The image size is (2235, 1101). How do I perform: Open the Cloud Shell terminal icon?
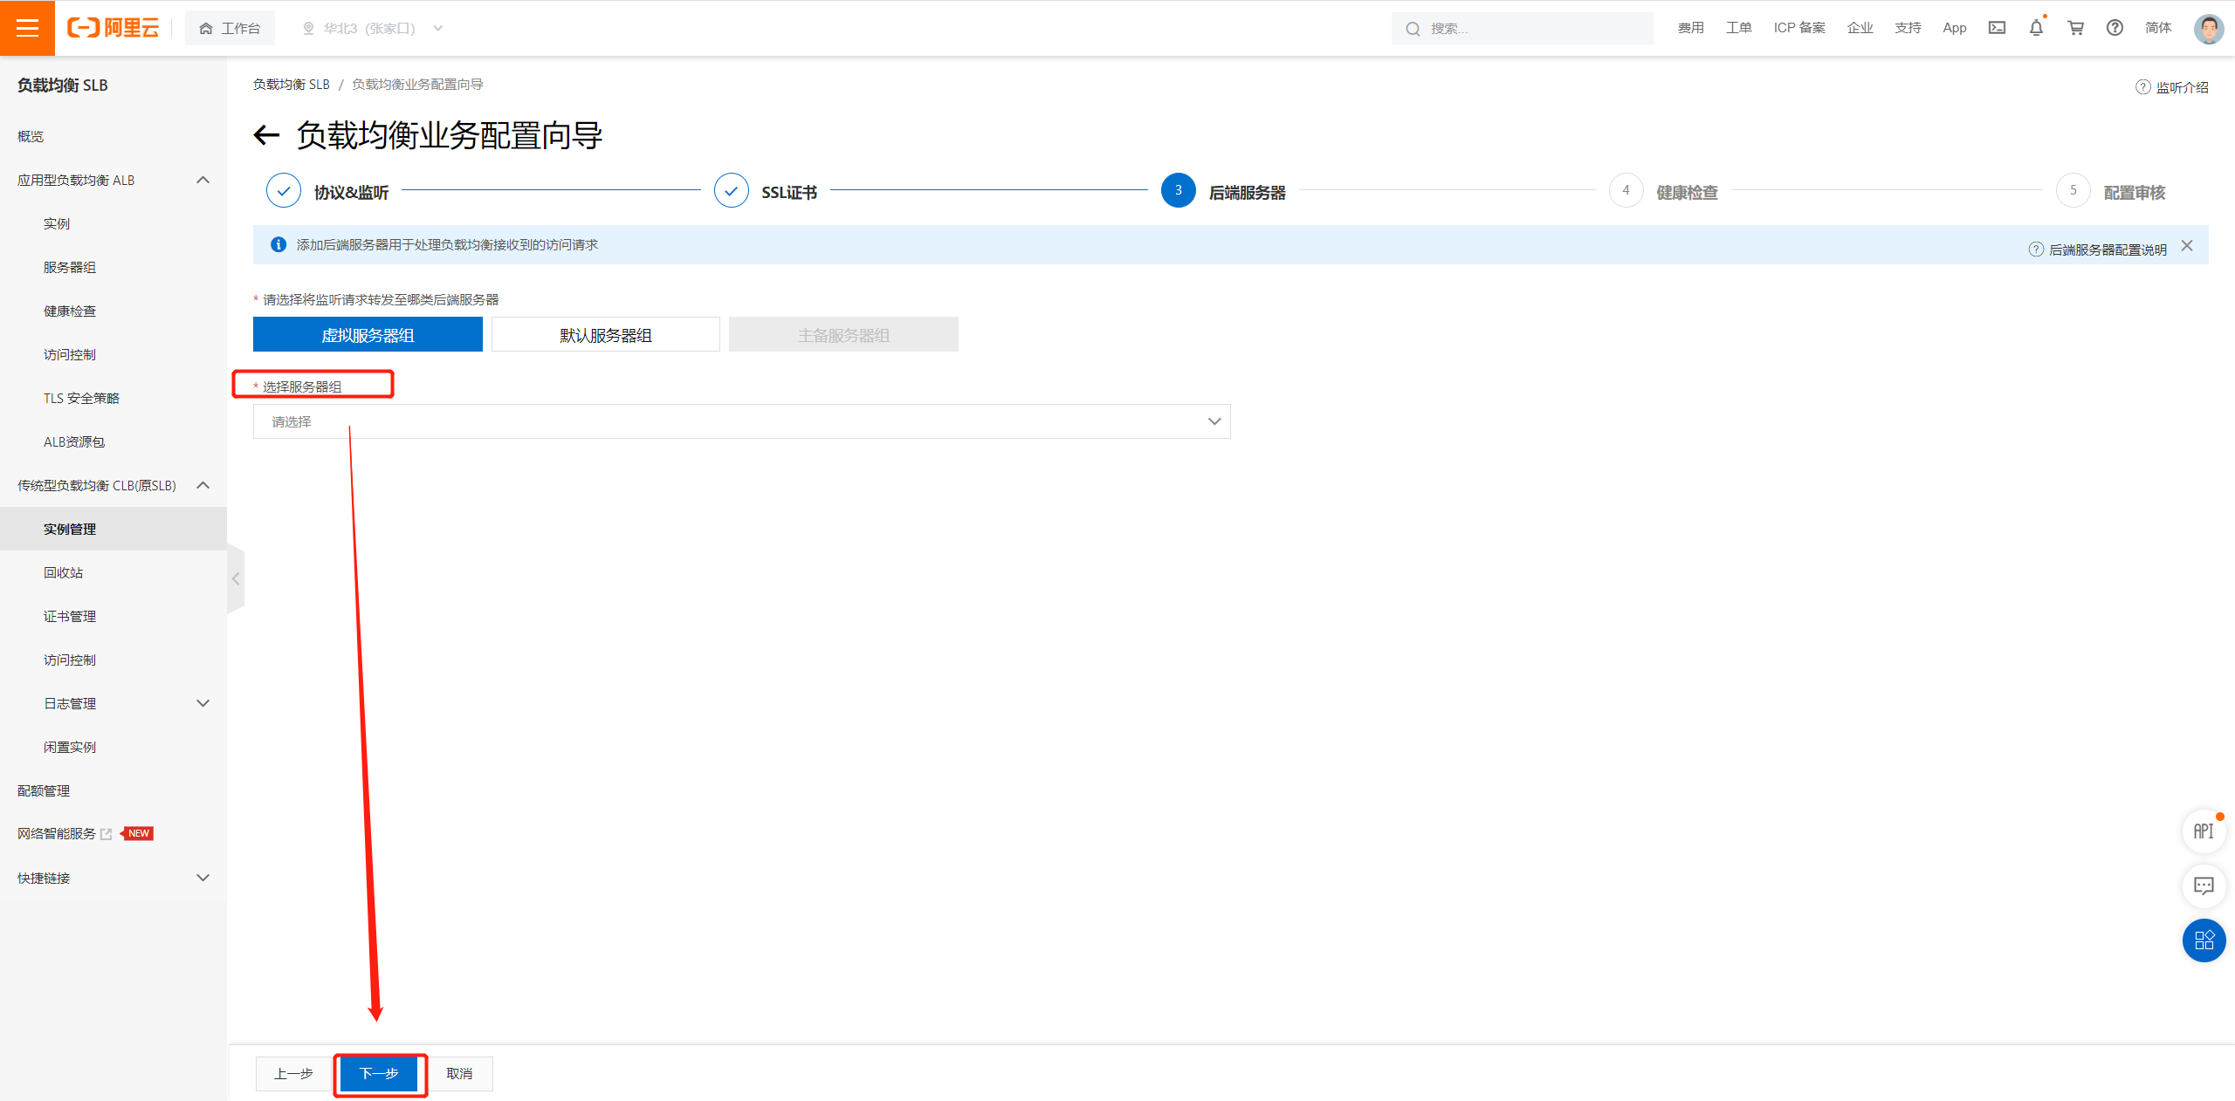[1997, 28]
